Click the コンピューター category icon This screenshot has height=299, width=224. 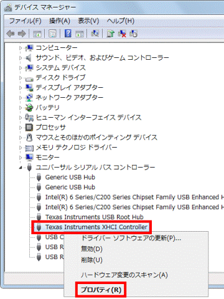pyautogui.click(x=29, y=48)
